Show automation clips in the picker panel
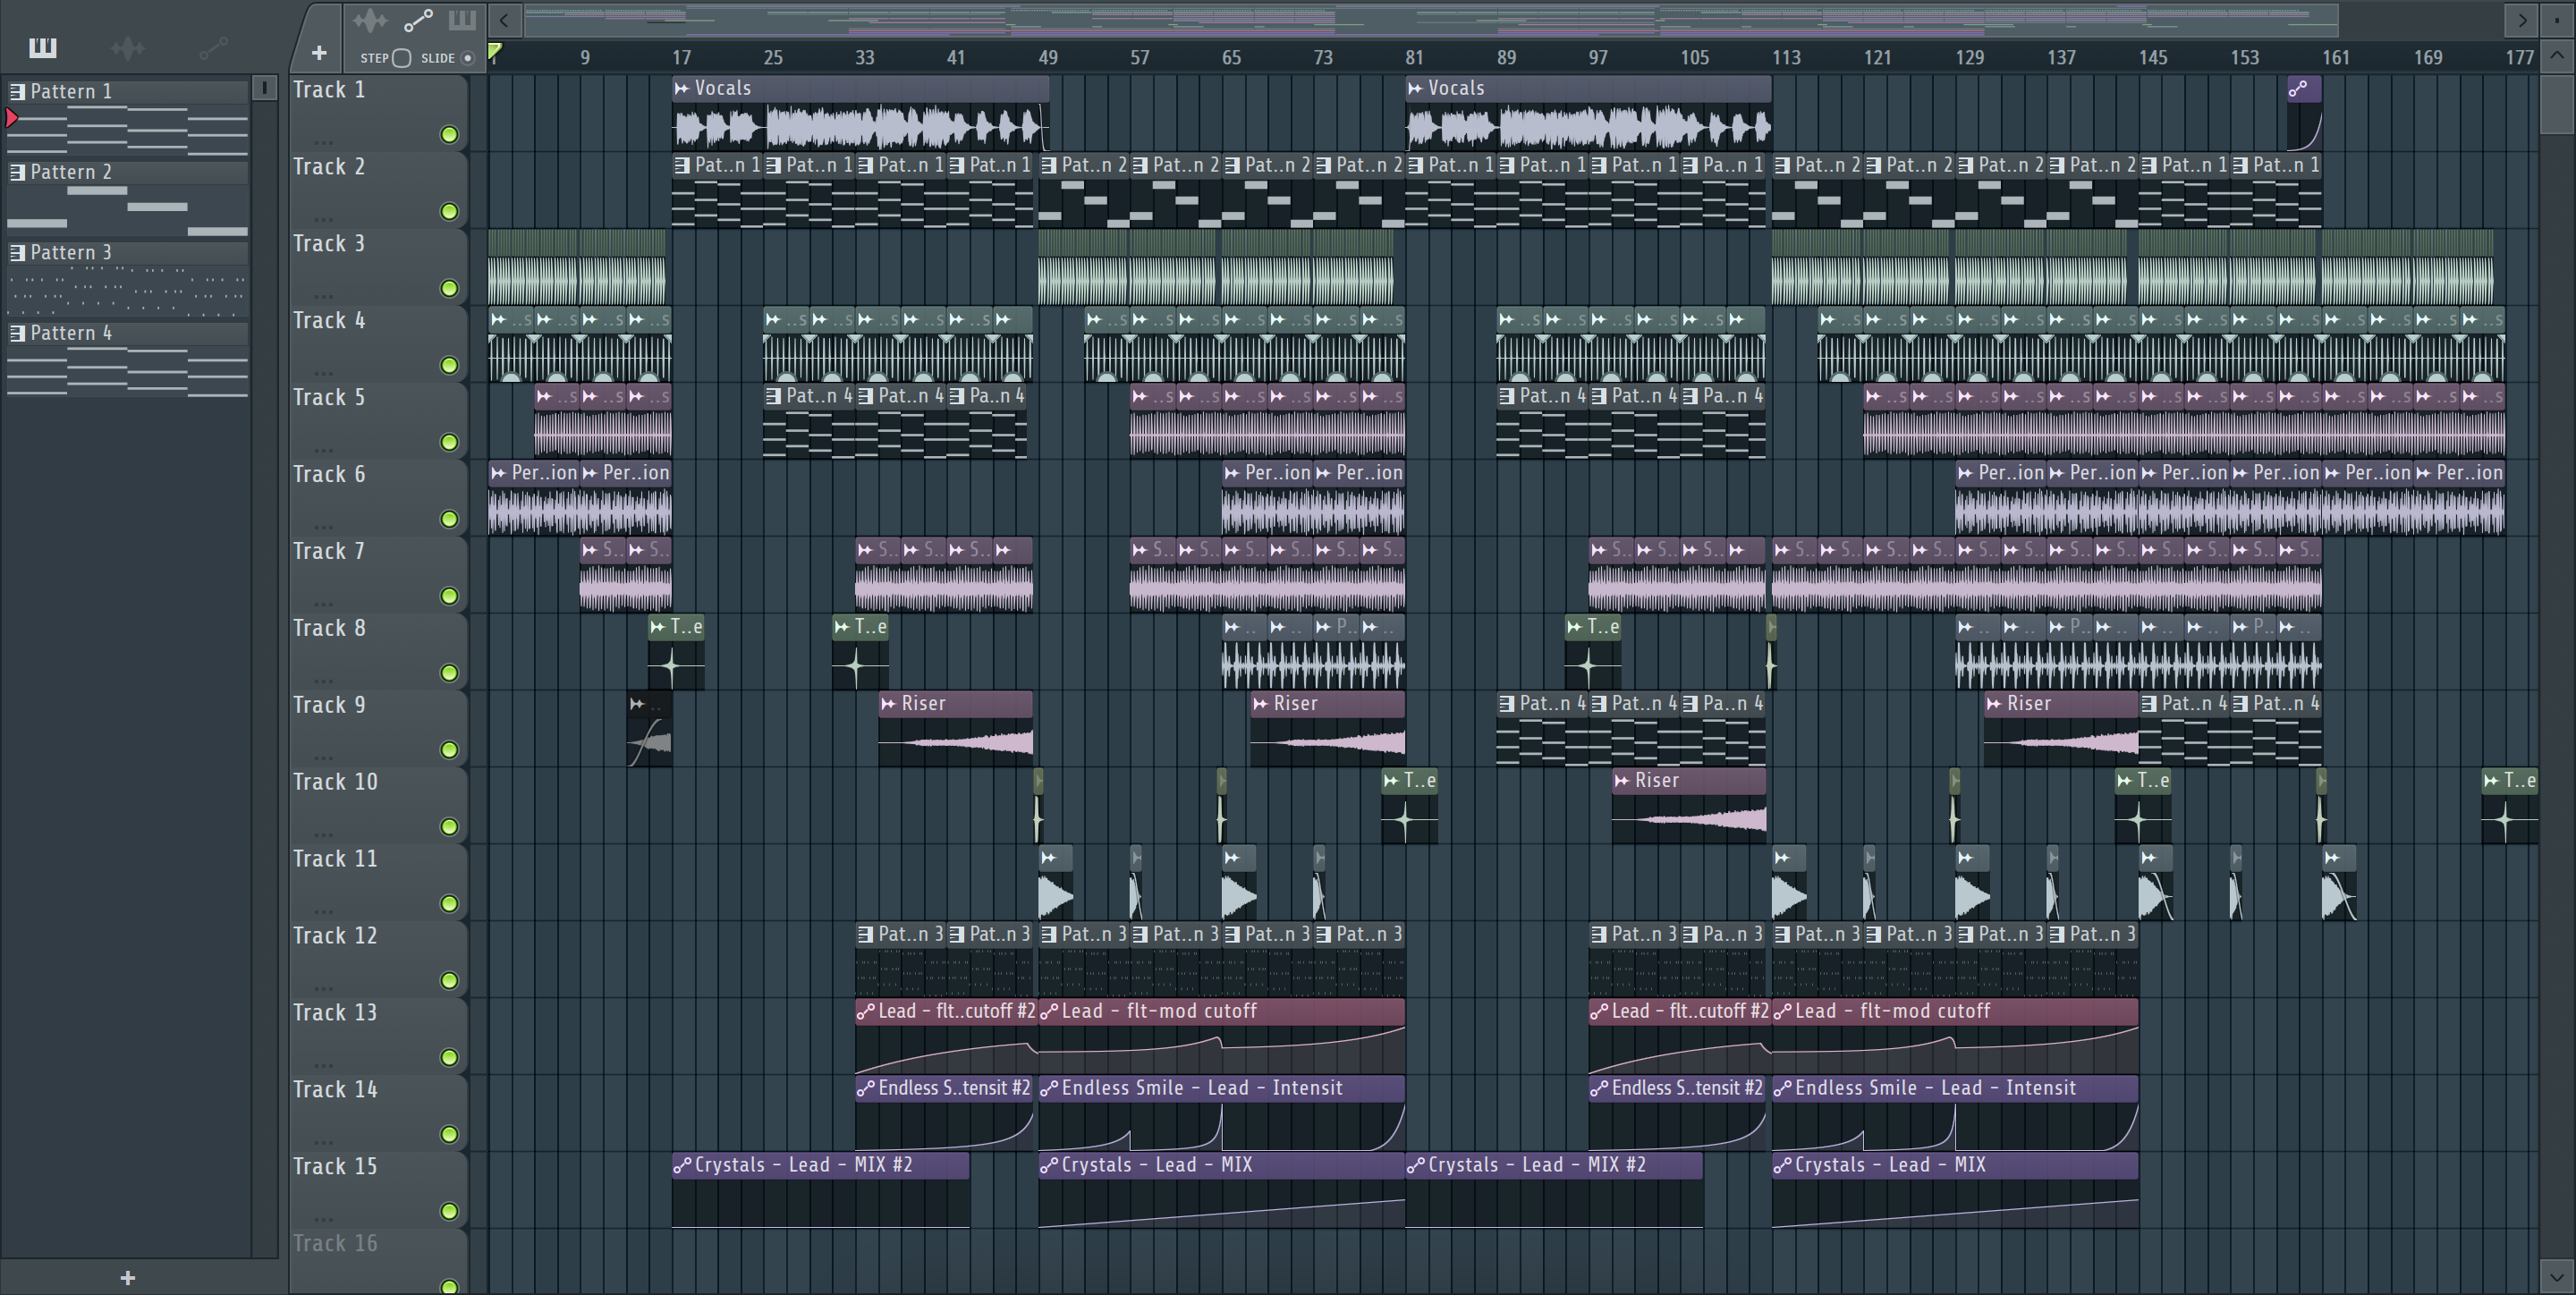Viewport: 2576px width, 1295px height. 213,47
